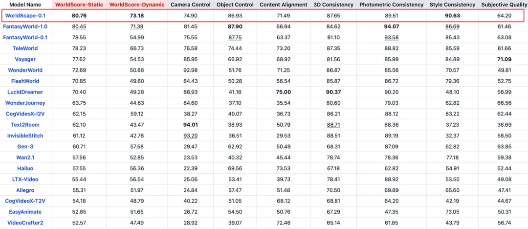The height and width of the screenshot is (229, 528).
Task: Sort by WorldScore-Dynamic column header
Action: 136,5
